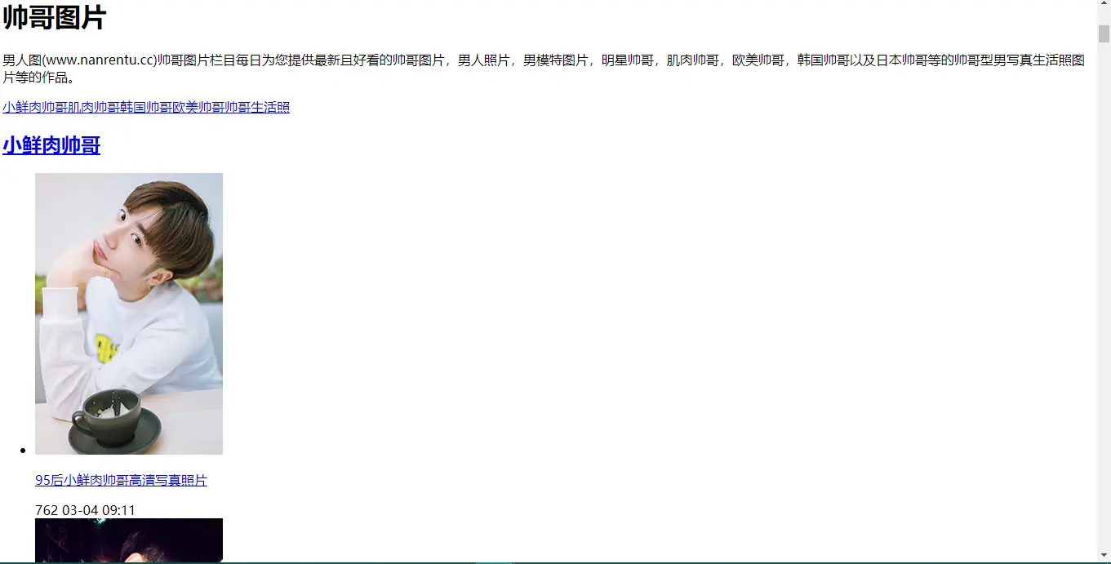Click the bullet next to the first photo

[x=22, y=450]
